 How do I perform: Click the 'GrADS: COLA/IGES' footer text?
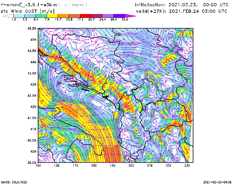click(14, 182)
